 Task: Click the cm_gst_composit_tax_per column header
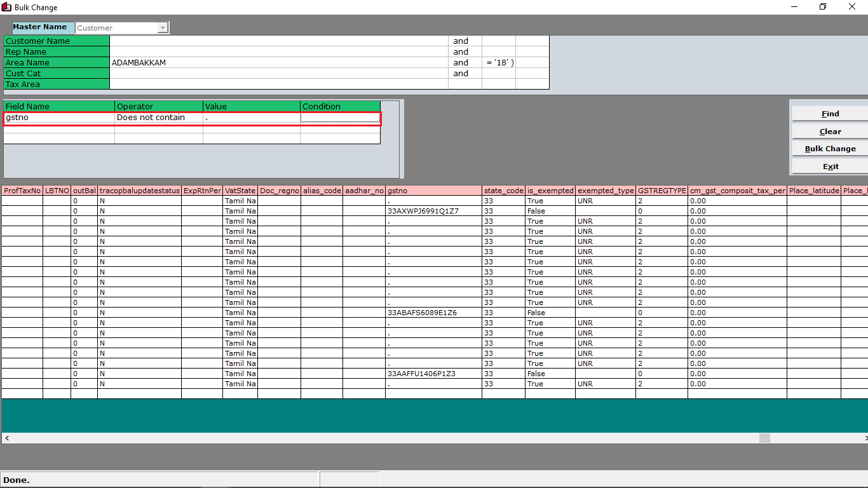tap(738, 191)
